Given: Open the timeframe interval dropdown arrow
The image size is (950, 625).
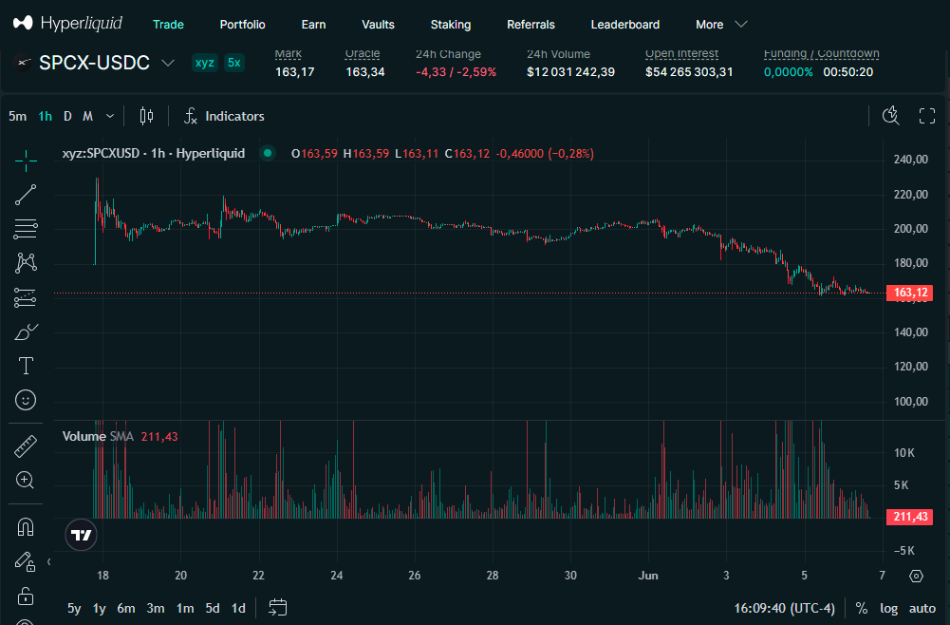Looking at the screenshot, I should [x=110, y=116].
